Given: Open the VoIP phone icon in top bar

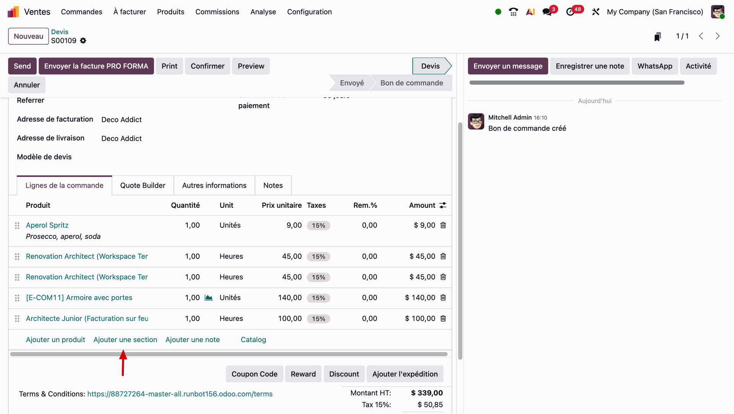Looking at the screenshot, I should point(513,12).
